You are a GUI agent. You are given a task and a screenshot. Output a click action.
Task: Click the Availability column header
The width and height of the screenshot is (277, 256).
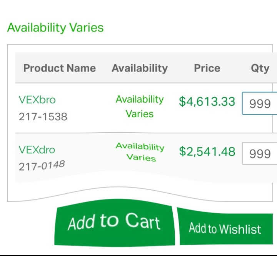pos(140,68)
